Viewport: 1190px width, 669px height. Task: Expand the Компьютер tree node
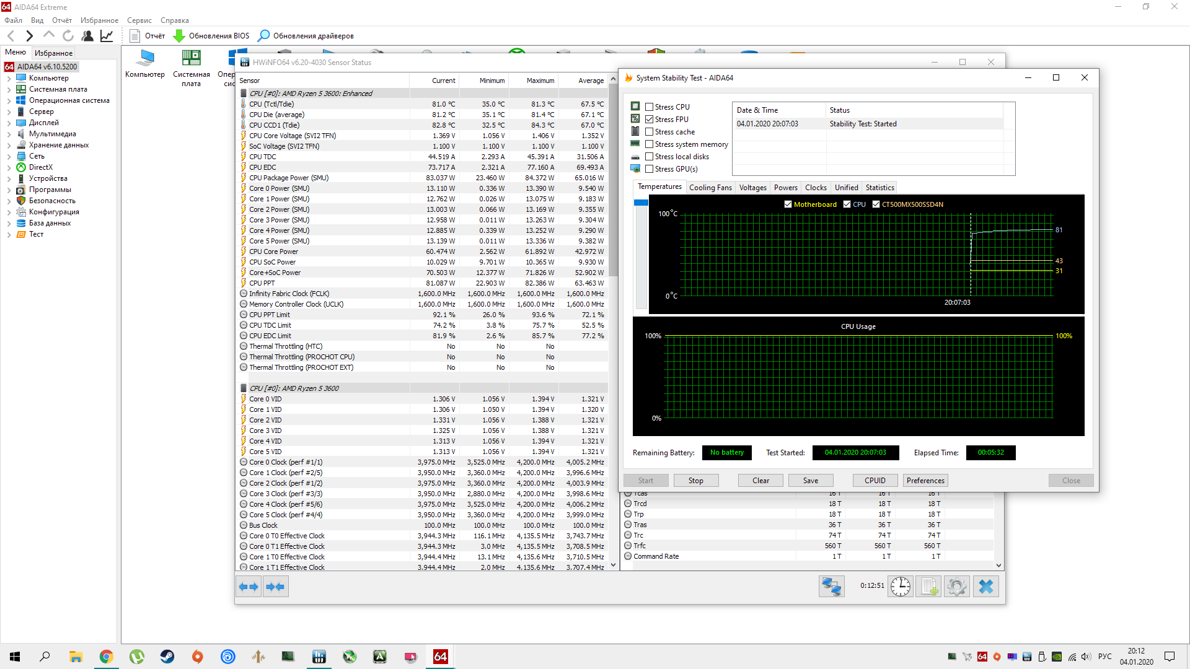coord(9,79)
